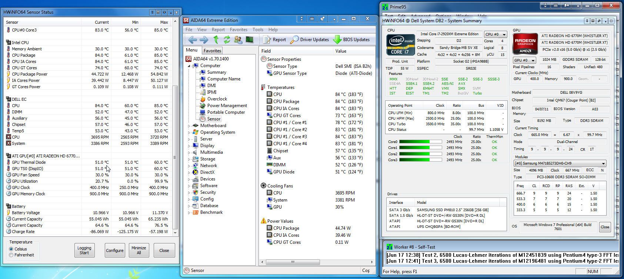Open the Favorites menu in AIDA64
This screenshot has height=279, width=624.
coord(238,30)
